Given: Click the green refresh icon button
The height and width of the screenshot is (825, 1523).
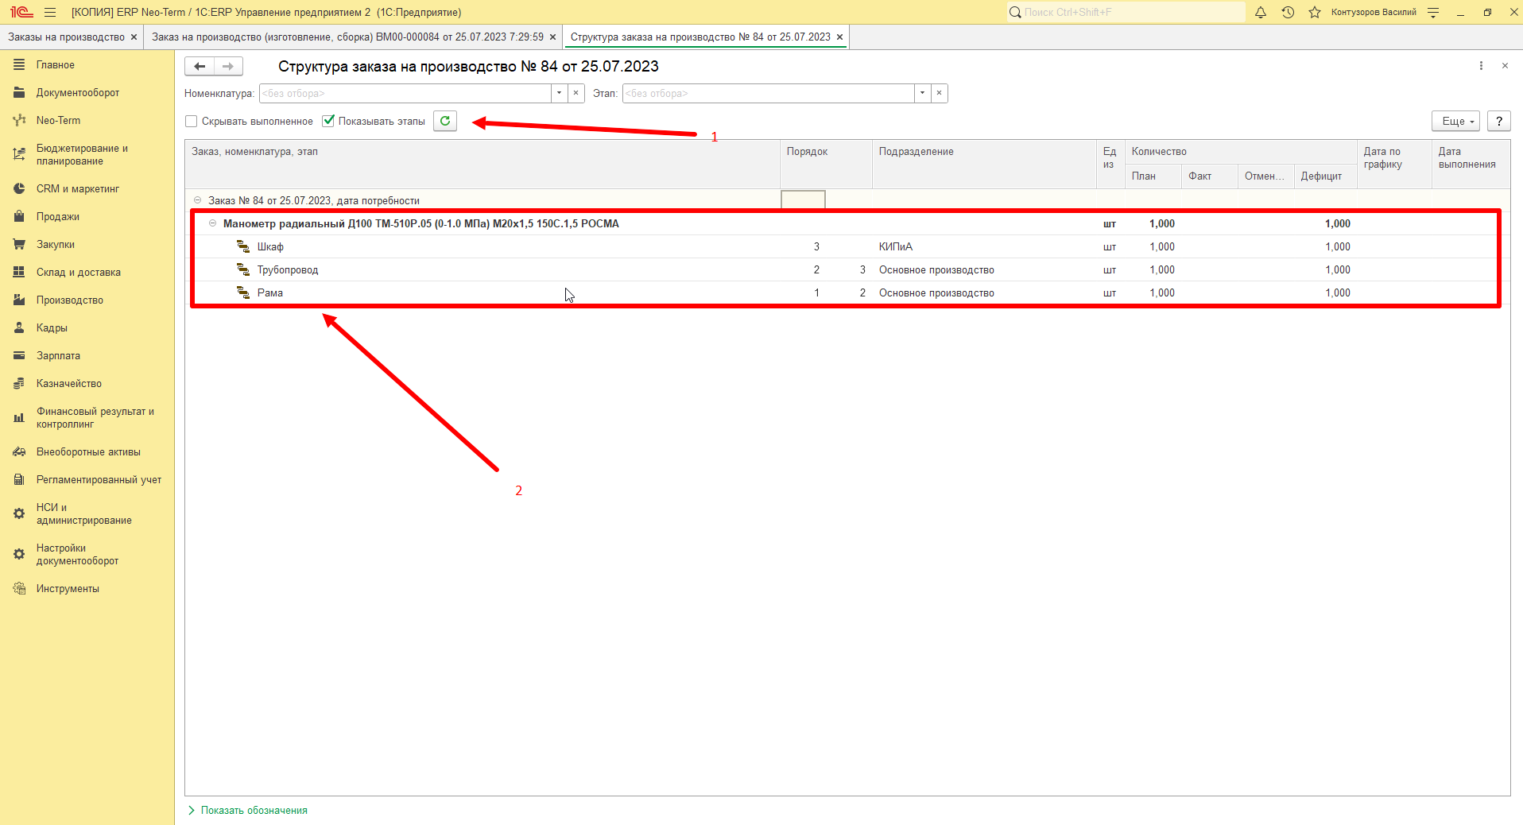Looking at the screenshot, I should click(445, 121).
